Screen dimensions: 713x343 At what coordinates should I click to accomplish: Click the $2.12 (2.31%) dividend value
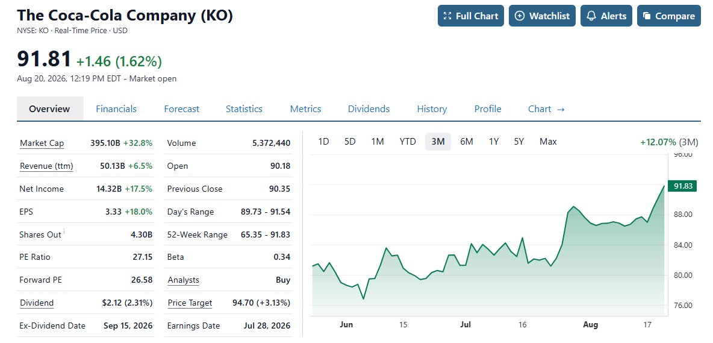coord(127,303)
